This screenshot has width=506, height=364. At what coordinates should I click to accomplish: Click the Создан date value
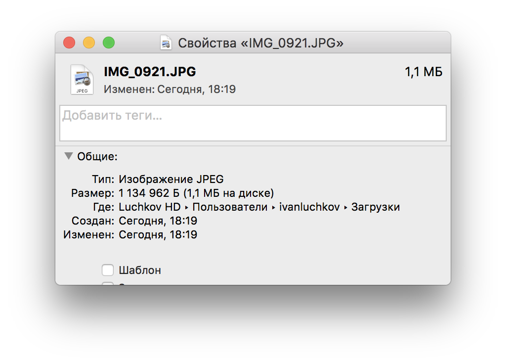[x=158, y=221]
